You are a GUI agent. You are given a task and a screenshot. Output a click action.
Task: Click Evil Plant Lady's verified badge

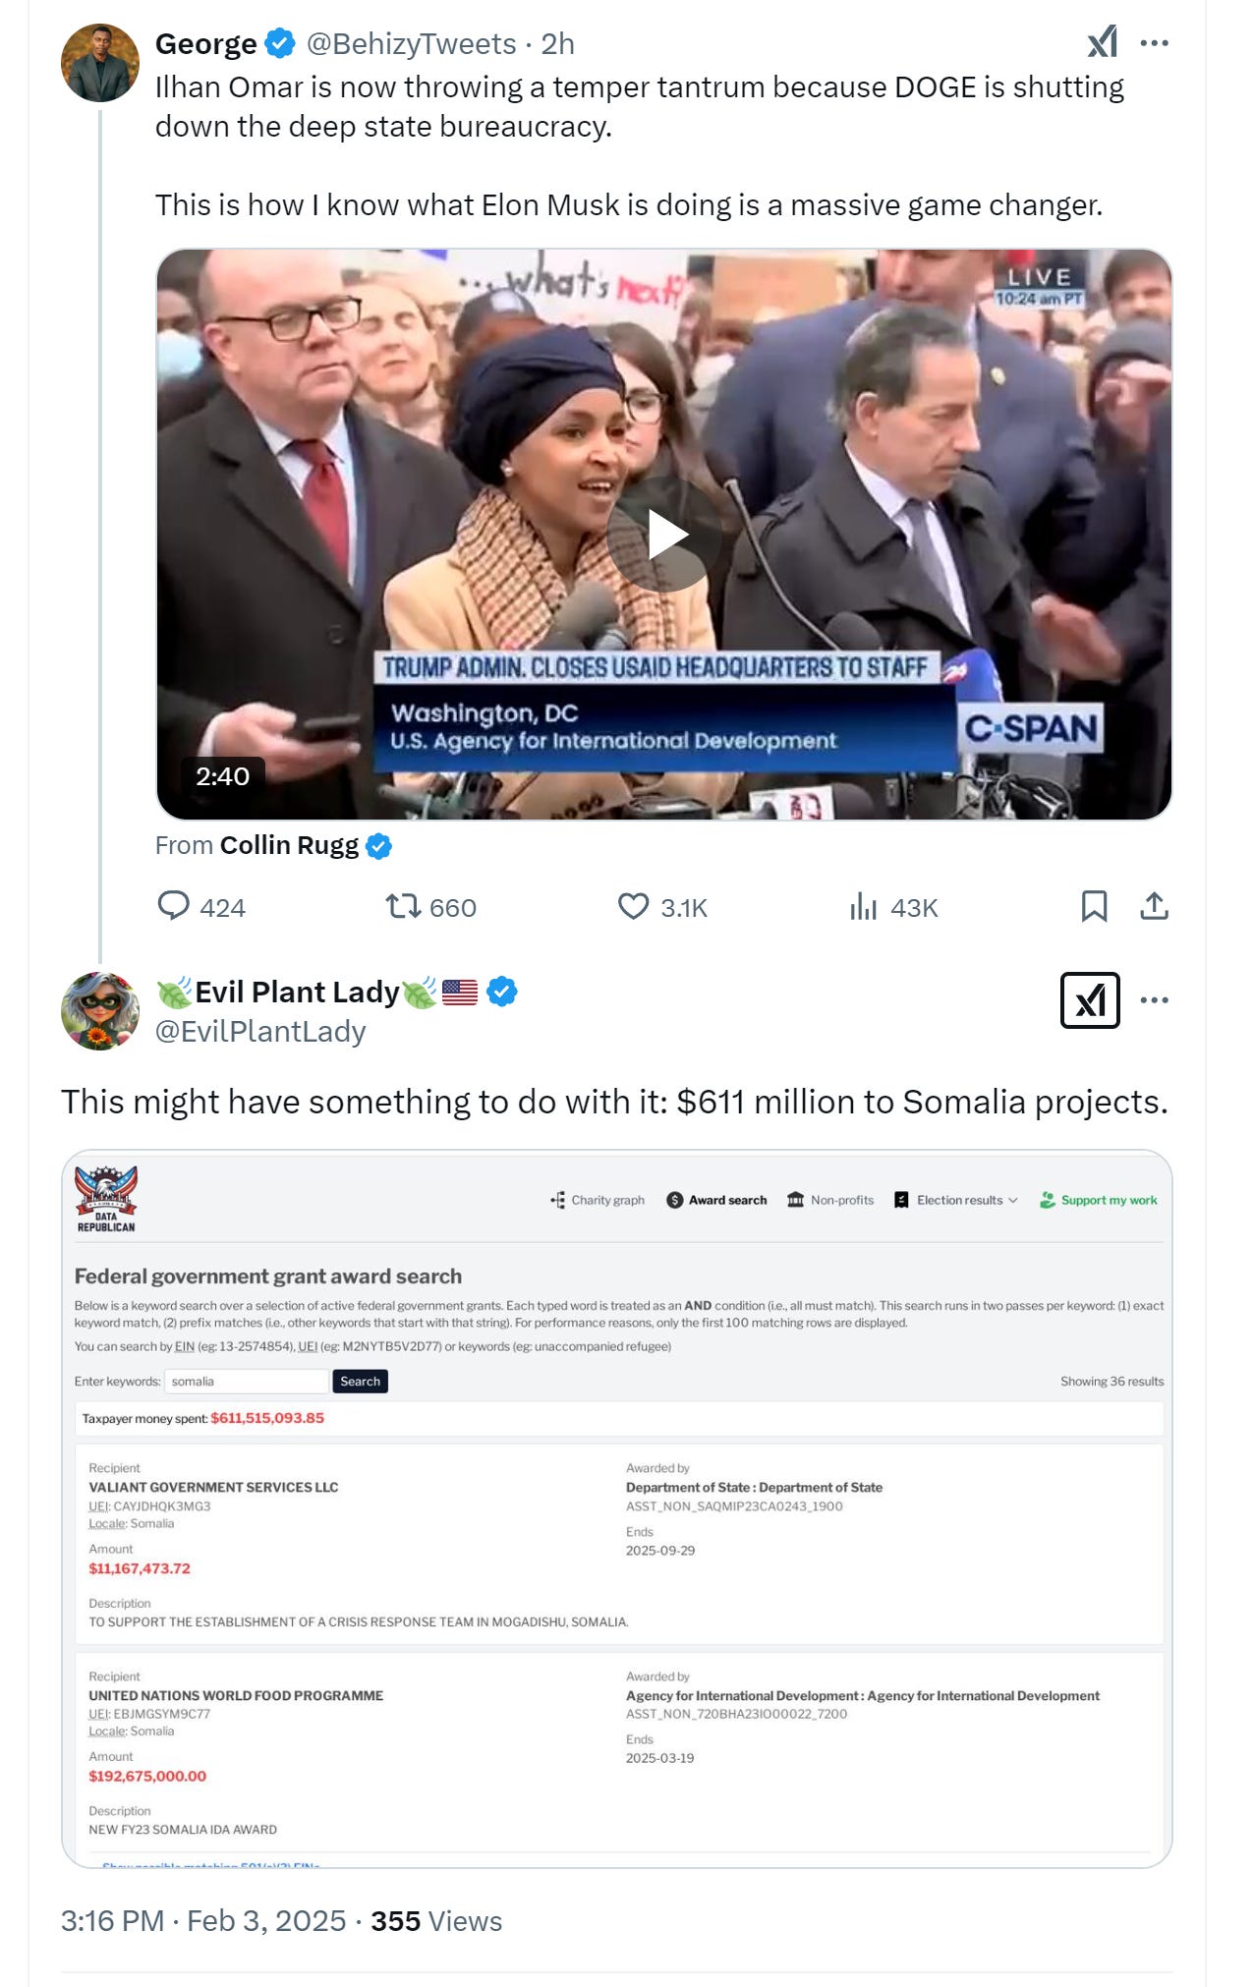pos(502,992)
